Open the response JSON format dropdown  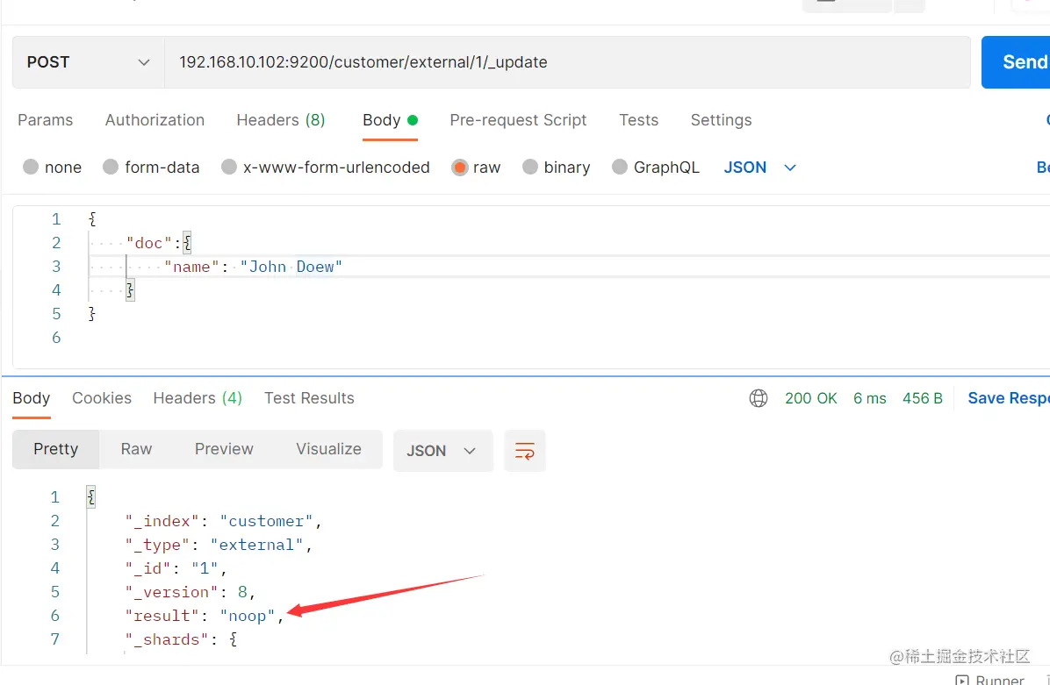(442, 451)
